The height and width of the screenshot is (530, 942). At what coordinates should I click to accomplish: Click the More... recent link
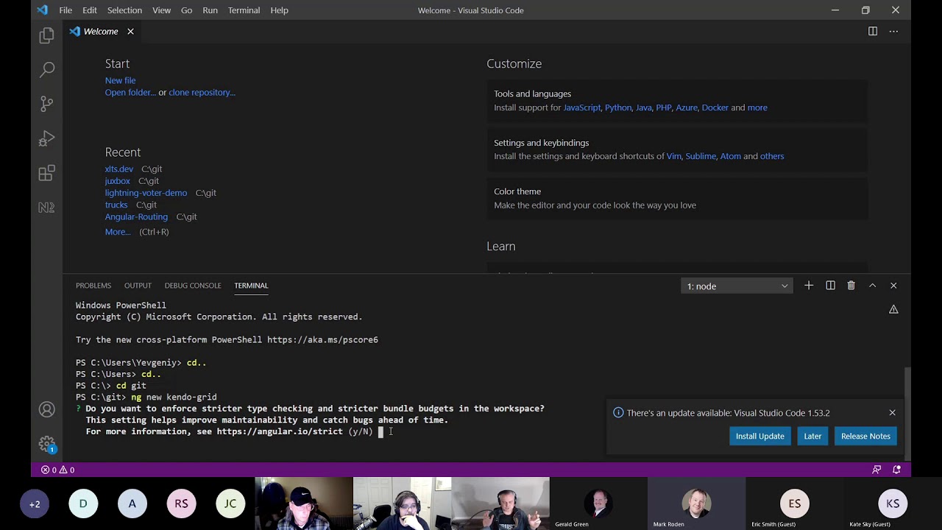(x=118, y=232)
